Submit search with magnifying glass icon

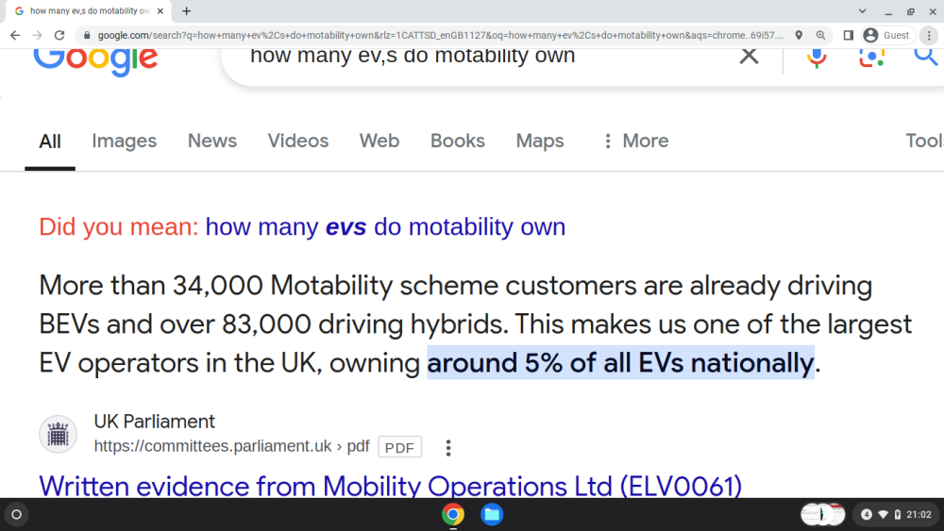pos(927,56)
